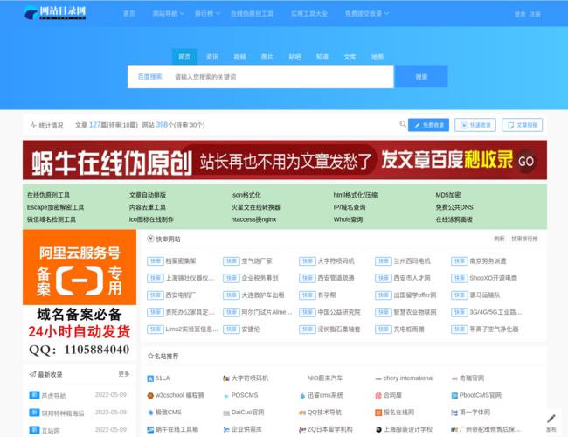The width and height of the screenshot is (568, 437).
Task: Click the search keyword input field
Action: (282, 77)
